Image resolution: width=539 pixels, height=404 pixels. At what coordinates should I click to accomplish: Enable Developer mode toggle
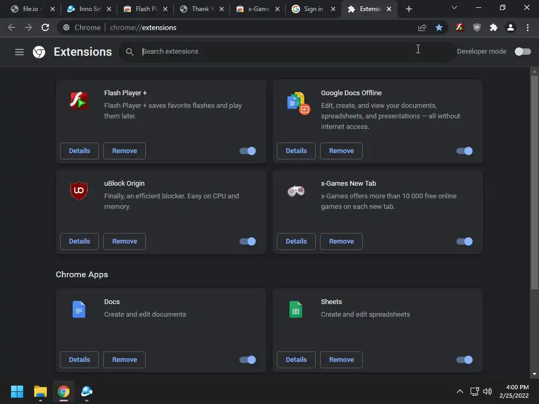pos(523,52)
